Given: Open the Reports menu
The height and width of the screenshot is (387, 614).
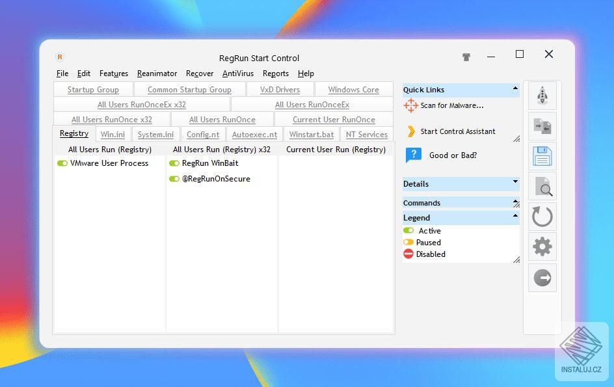Looking at the screenshot, I should [276, 73].
